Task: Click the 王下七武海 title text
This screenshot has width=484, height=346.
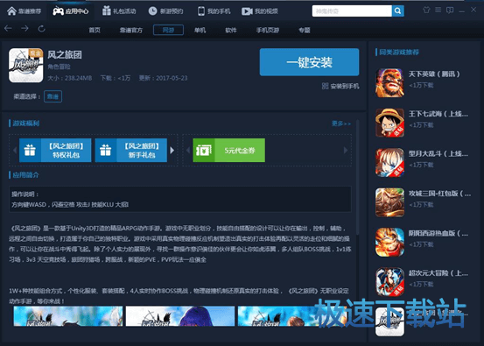Action: [438, 114]
